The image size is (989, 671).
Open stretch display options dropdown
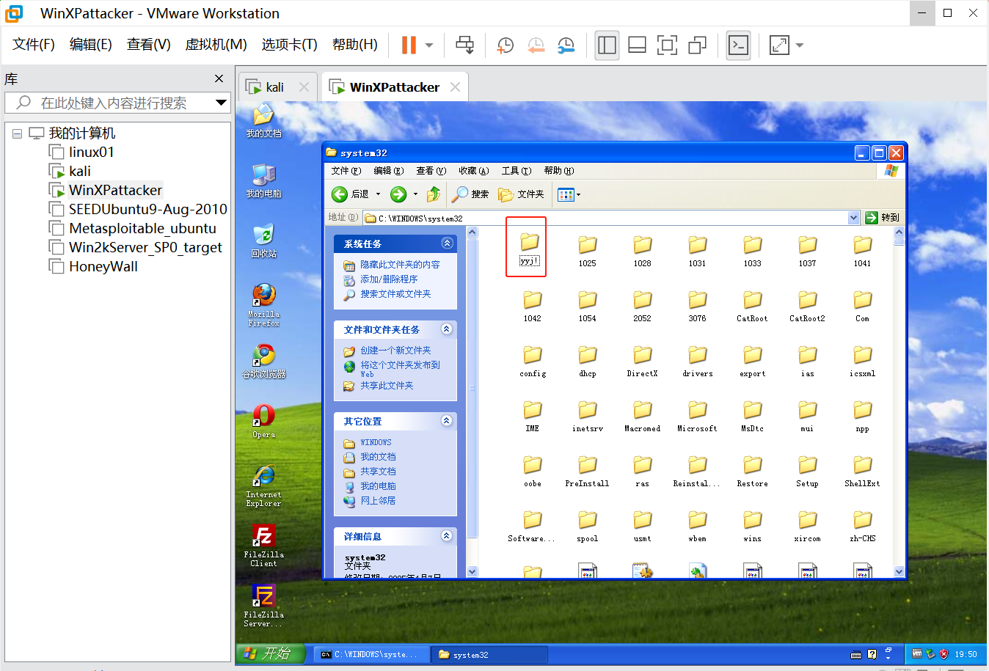pos(800,45)
